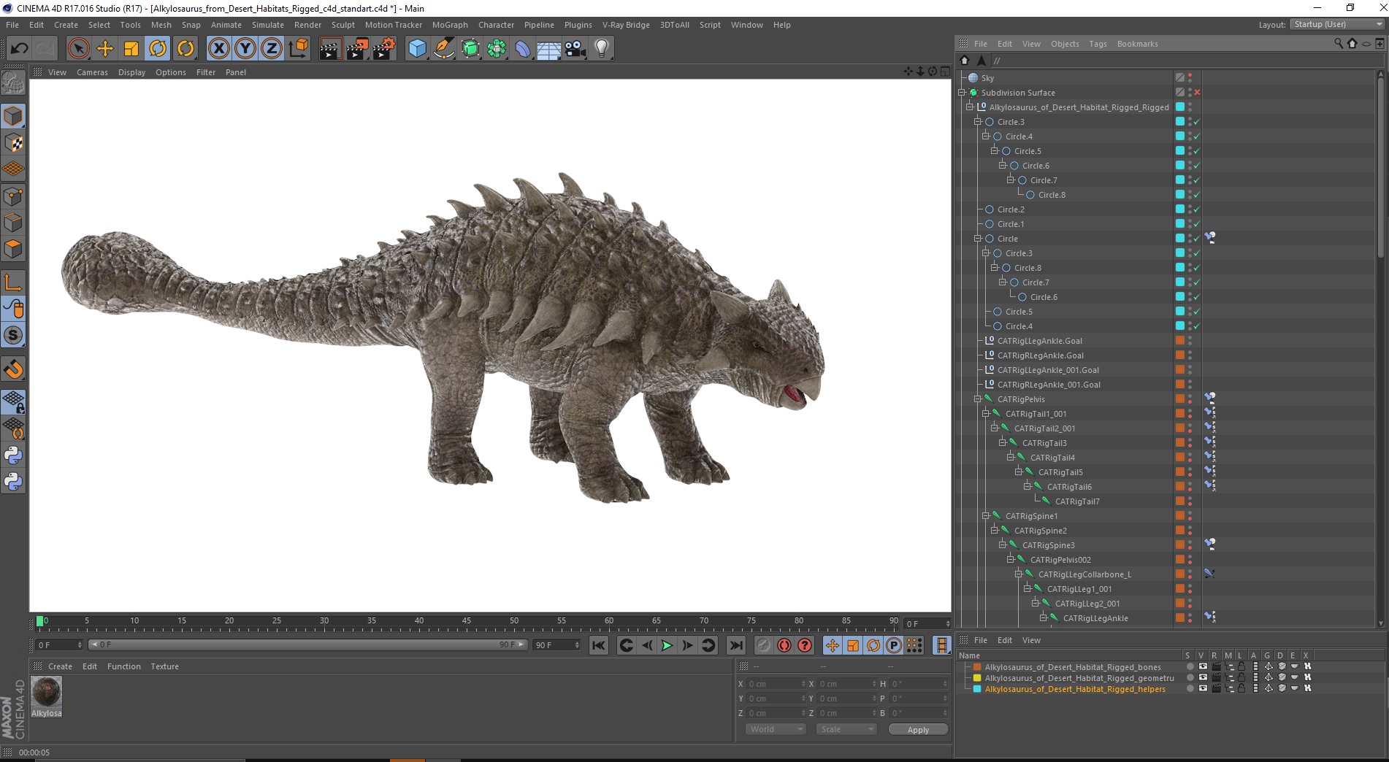Open the deformer Bend icon

coord(523,49)
